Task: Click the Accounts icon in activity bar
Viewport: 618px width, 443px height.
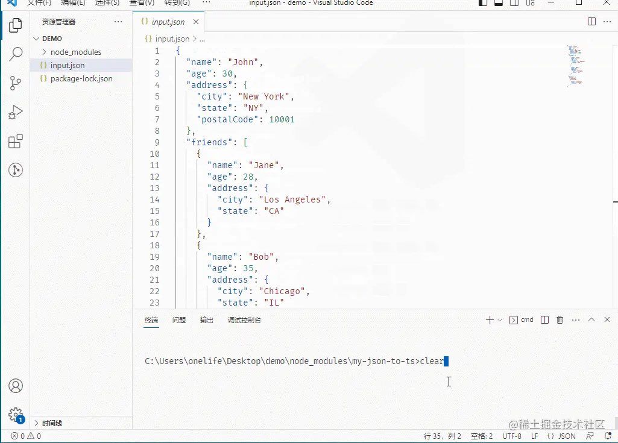Action: coord(16,386)
